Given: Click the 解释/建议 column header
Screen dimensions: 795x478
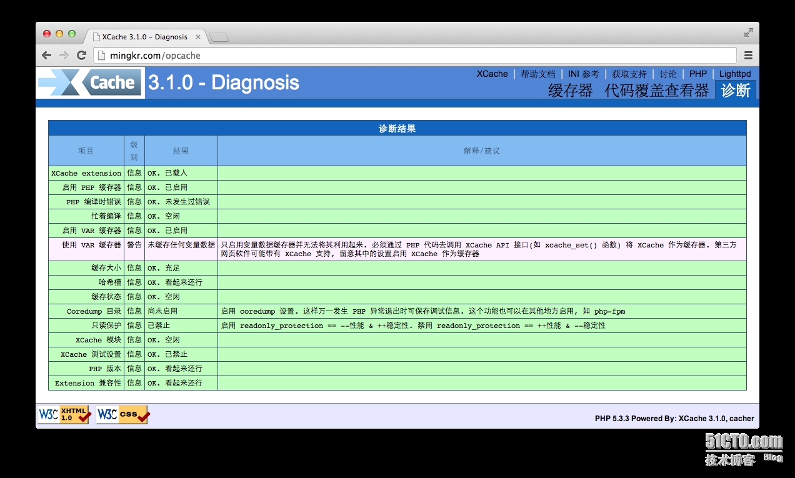Looking at the screenshot, I should click(x=482, y=151).
